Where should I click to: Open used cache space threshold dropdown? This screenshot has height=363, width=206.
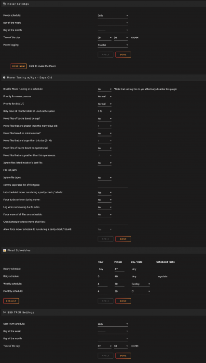[105, 111]
